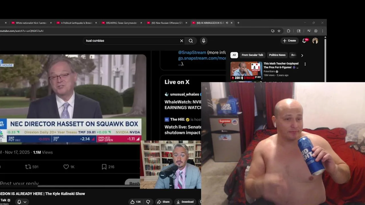Open the YouTube account avatar menu
This screenshot has height=205, width=365.
point(315,41)
